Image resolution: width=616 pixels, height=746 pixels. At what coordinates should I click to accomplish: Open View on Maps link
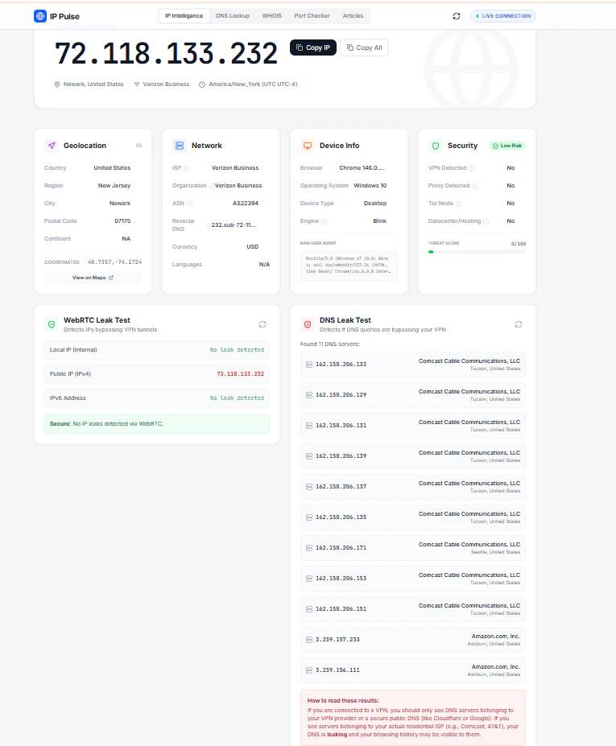(x=93, y=278)
